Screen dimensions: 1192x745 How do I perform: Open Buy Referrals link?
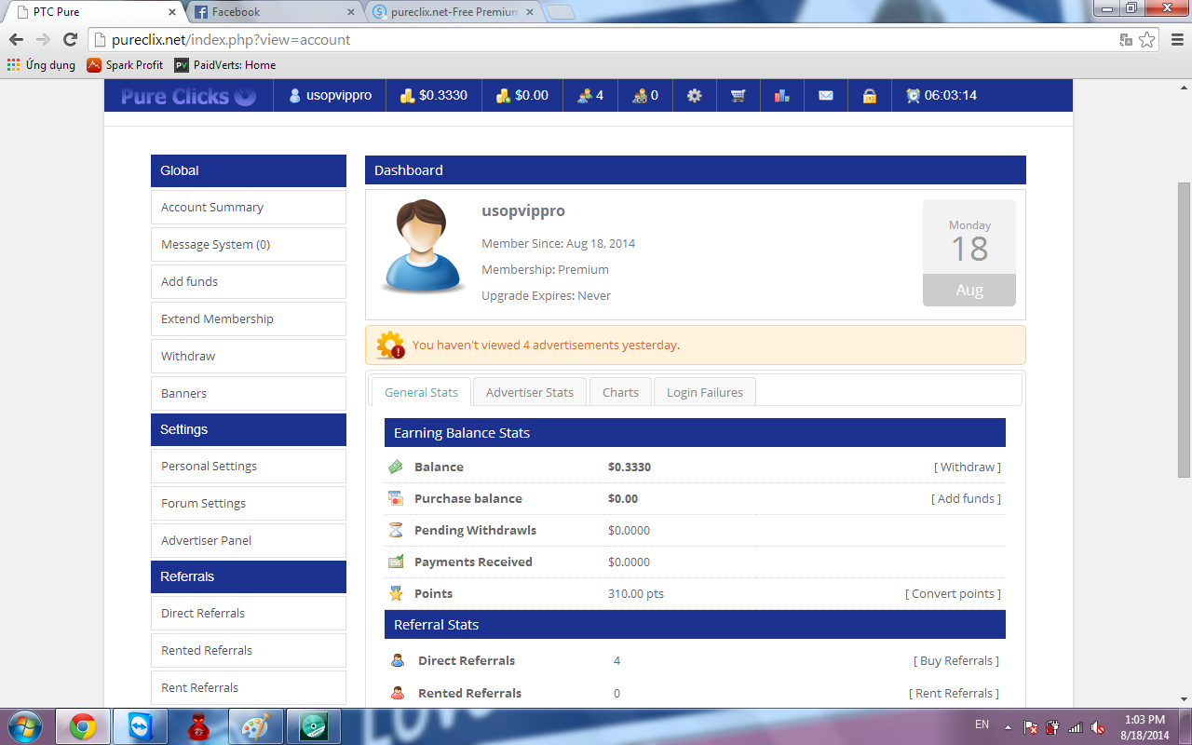point(955,660)
